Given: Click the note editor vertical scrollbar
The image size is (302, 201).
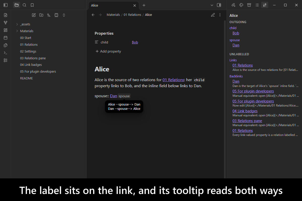Looking at the screenshot, I should pyautogui.click(x=225, y=99).
